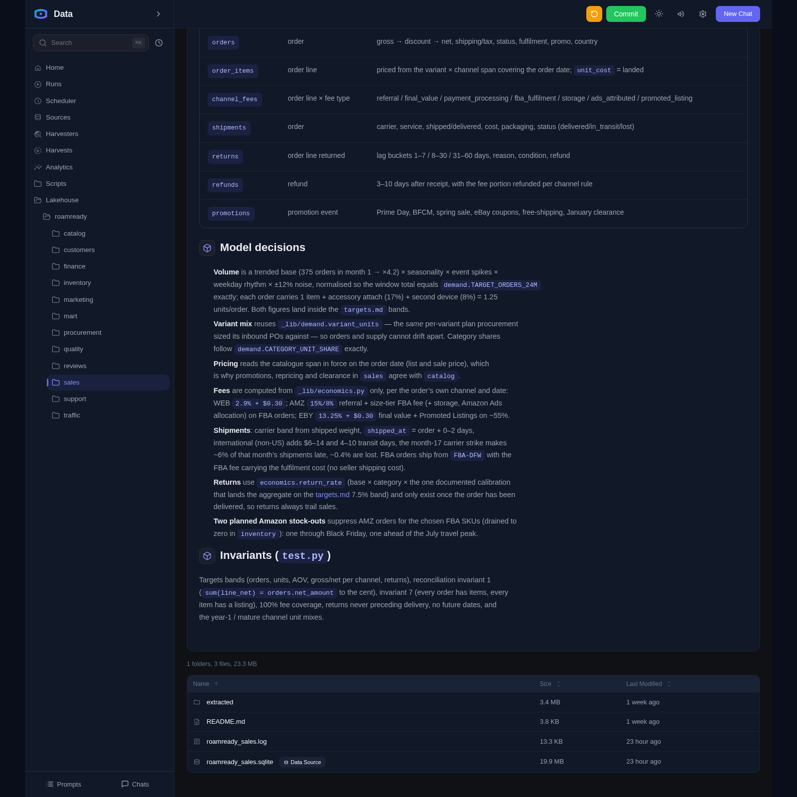This screenshot has height=797, width=797.
Task: Open the Chats tab at bottom
Action: pyautogui.click(x=135, y=784)
